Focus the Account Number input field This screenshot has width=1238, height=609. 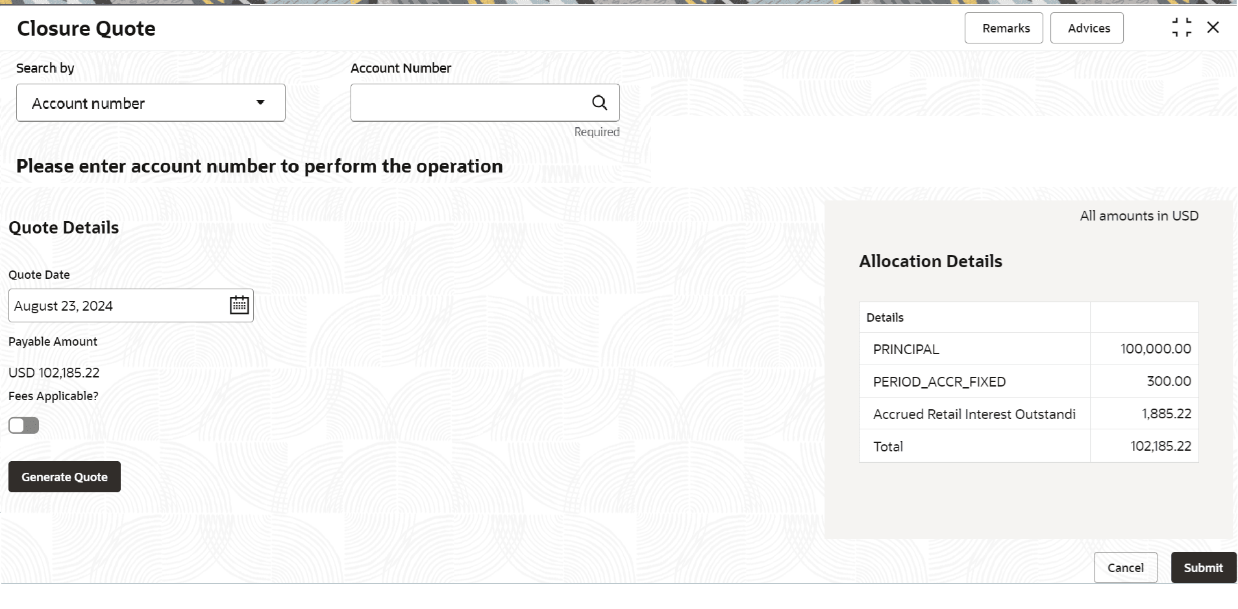point(469,102)
